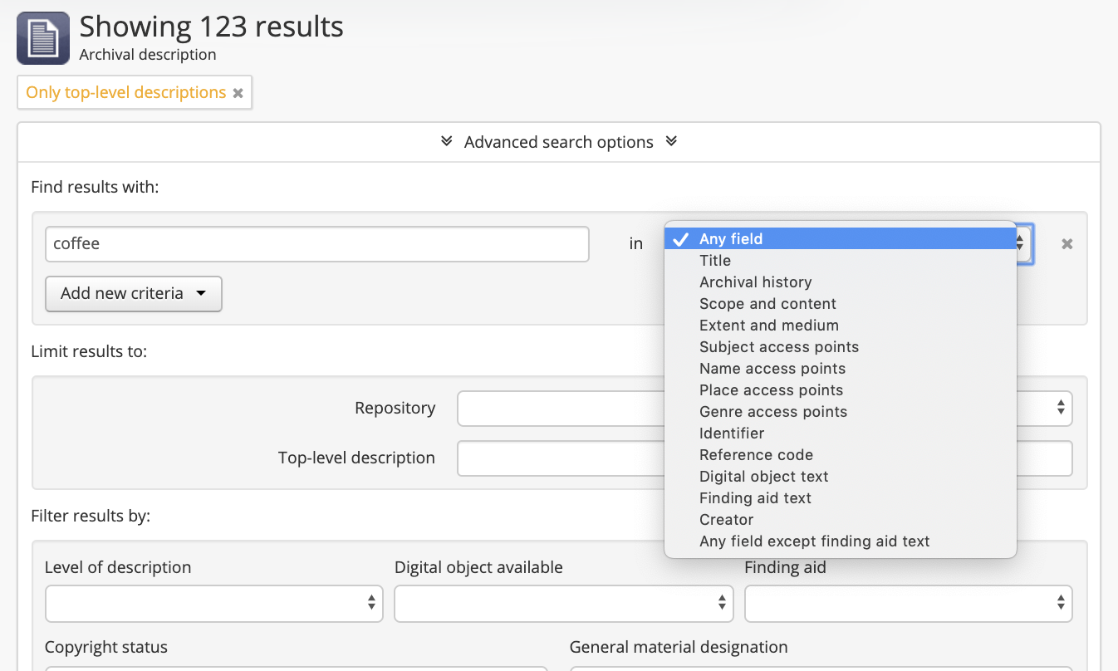This screenshot has width=1118, height=671.
Task: Open Digital object available dropdown
Action: [x=564, y=604]
